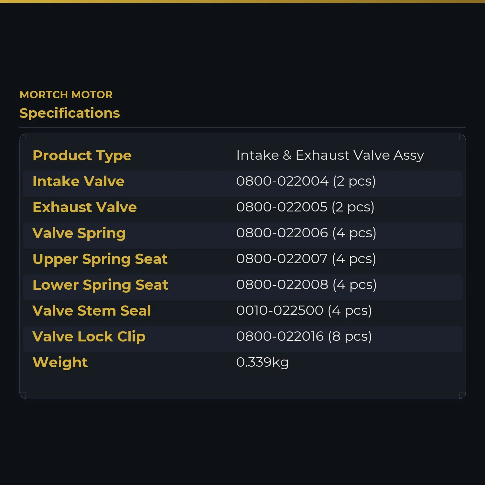
Task: Click the Valve Spring row label
Action: (x=79, y=233)
